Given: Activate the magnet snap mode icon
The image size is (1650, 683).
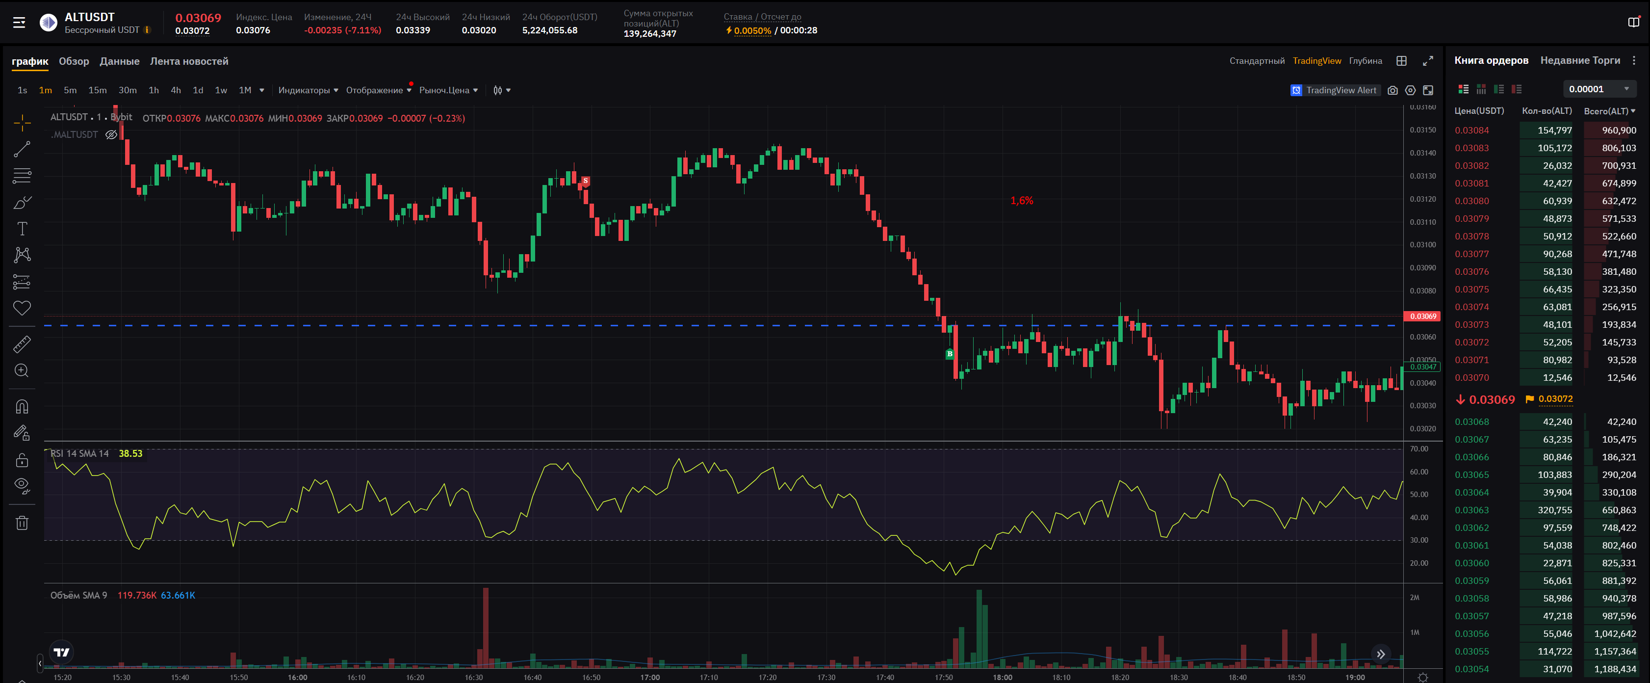Looking at the screenshot, I should [x=22, y=407].
